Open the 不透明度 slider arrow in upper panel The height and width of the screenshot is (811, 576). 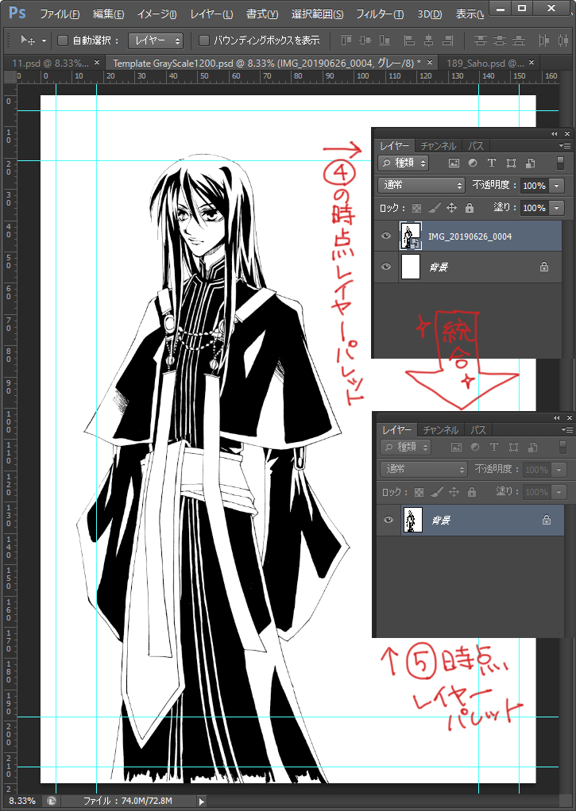coord(557,185)
